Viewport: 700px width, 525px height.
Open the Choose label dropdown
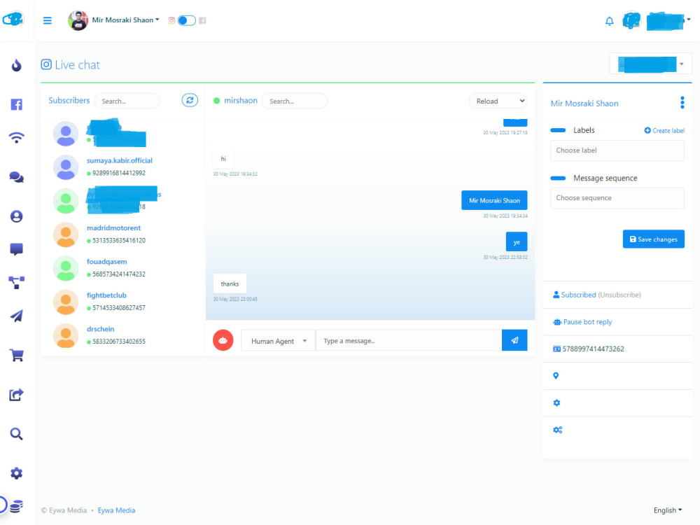point(617,150)
